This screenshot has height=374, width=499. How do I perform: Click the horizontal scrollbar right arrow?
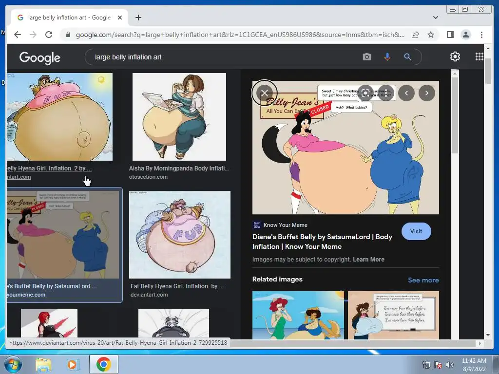(x=480, y=343)
